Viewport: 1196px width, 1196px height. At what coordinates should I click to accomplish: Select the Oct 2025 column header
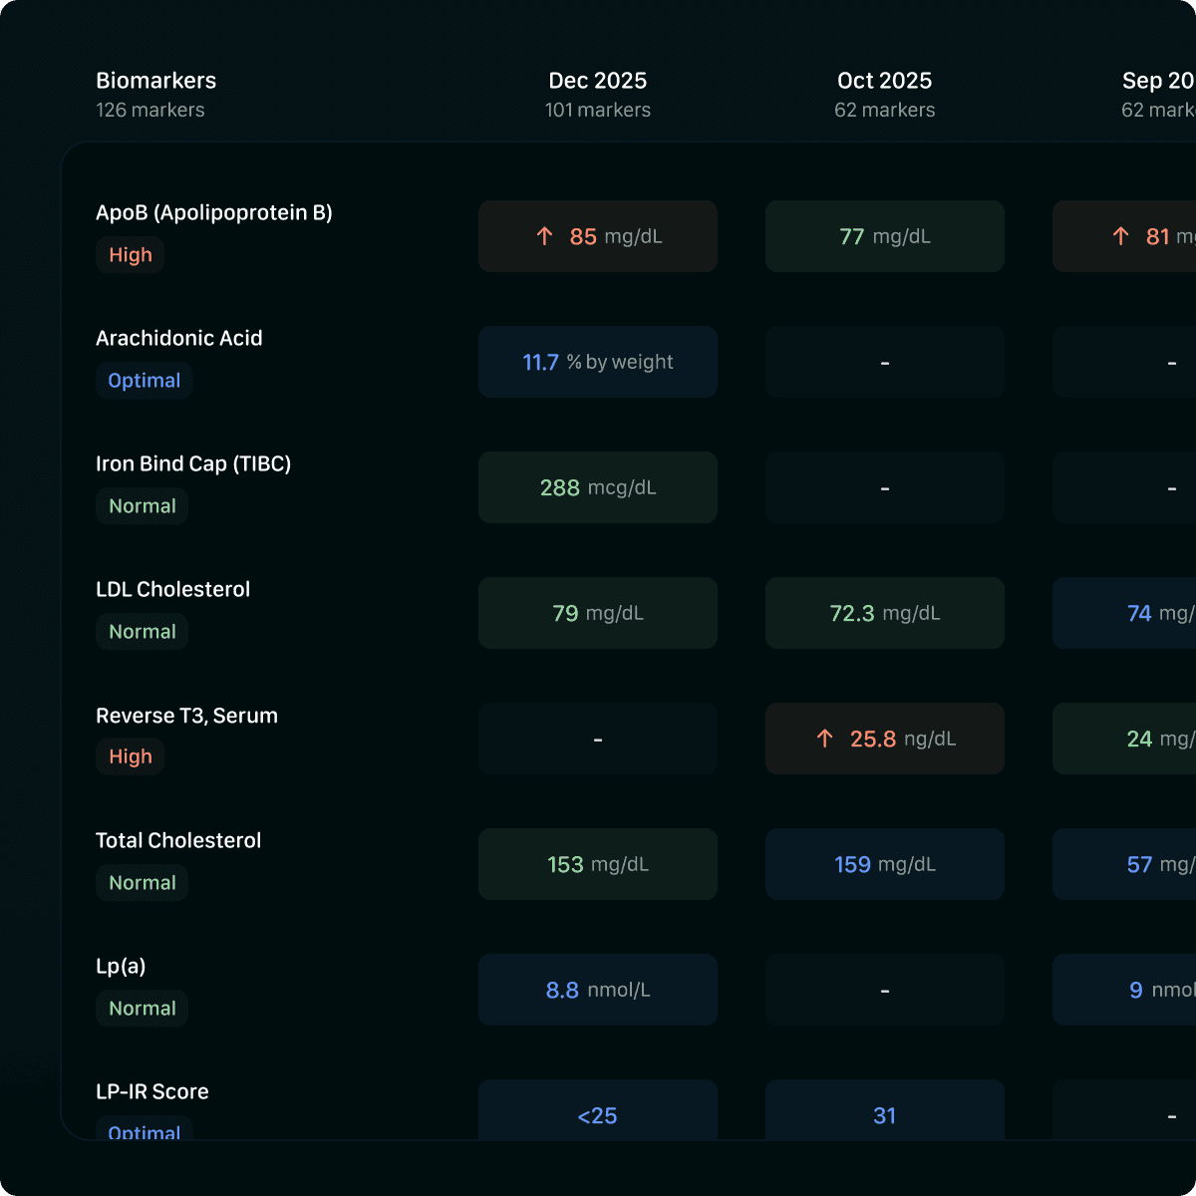pos(884,81)
